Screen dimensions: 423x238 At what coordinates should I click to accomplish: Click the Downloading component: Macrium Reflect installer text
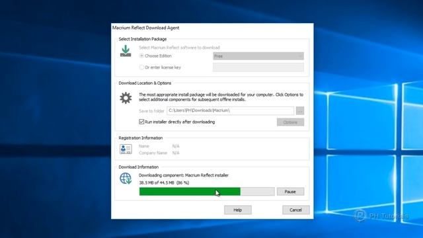point(184,175)
